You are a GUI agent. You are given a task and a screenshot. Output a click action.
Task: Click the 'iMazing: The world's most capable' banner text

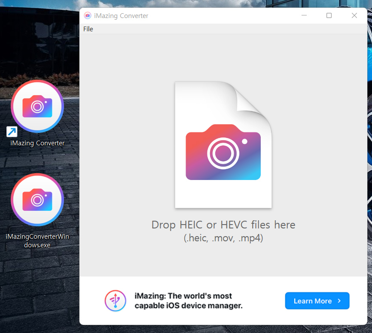pyautogui.click(x=189, y=301)
